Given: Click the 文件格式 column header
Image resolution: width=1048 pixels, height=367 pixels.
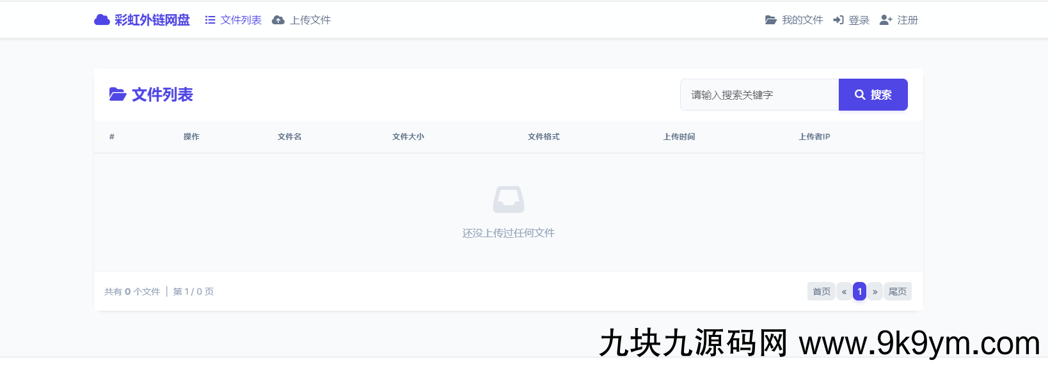Looking at the screenshot, I should click(x=543, y=137).
